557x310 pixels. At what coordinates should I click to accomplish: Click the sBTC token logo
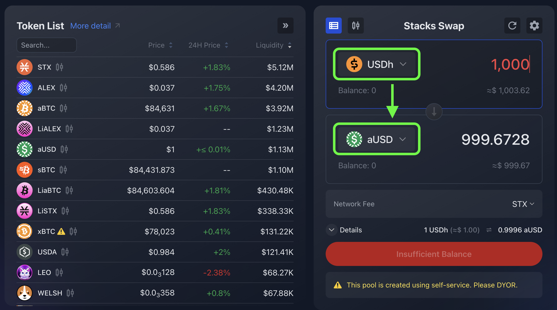(25, 170)
